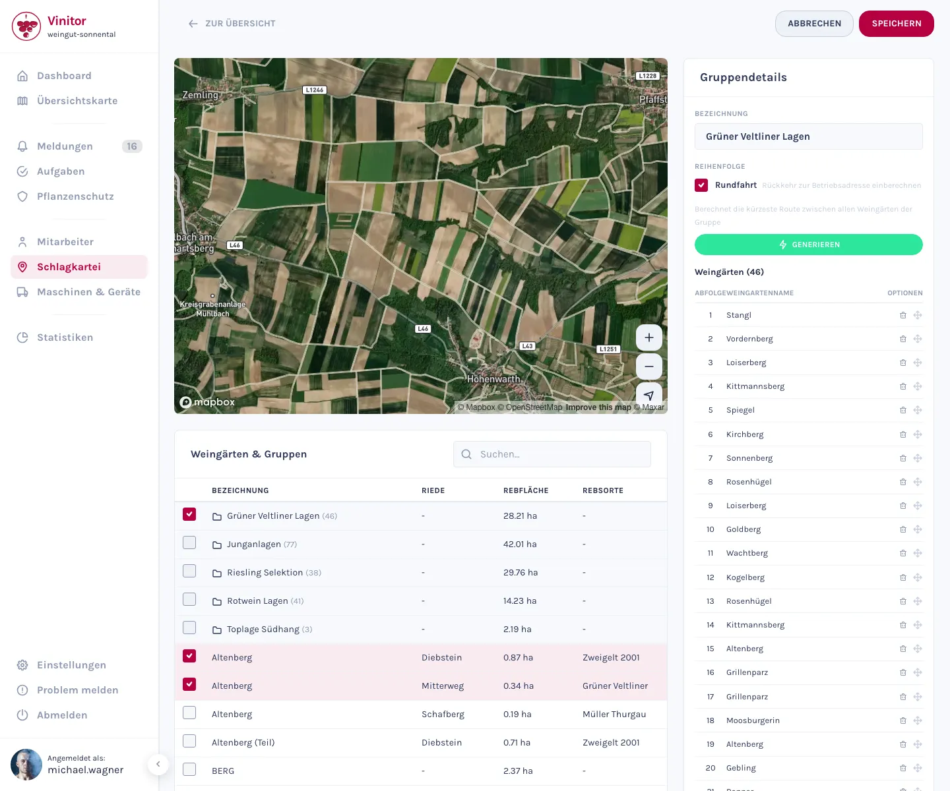Screen dimensions: 950x791
Task: Uncheck Grüner Veltliner Lagen group checkbox
Action: click(x=189, y=514)
